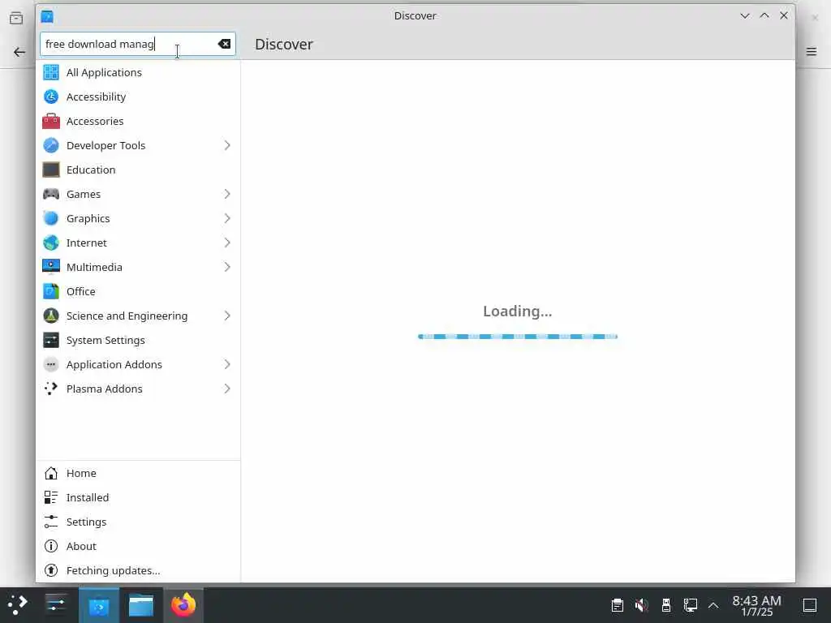831x623 pixels.
Task: Click the Games controller icon
Action: tap(51, 194)
